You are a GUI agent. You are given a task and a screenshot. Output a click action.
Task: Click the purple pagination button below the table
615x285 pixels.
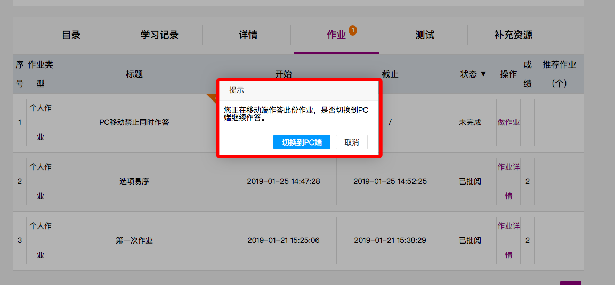[x=570, y=283]
